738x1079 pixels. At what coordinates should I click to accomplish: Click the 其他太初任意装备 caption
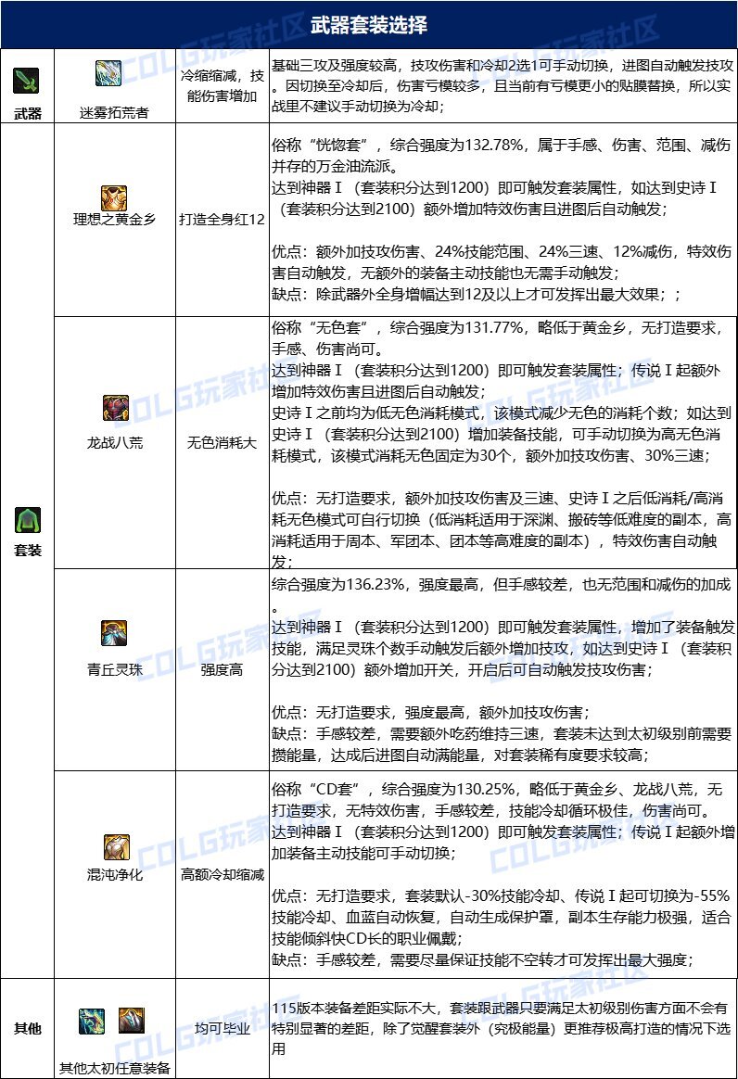pyautogui.click(x=114, y=1068)
